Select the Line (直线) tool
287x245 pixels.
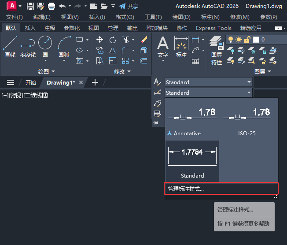10,47
